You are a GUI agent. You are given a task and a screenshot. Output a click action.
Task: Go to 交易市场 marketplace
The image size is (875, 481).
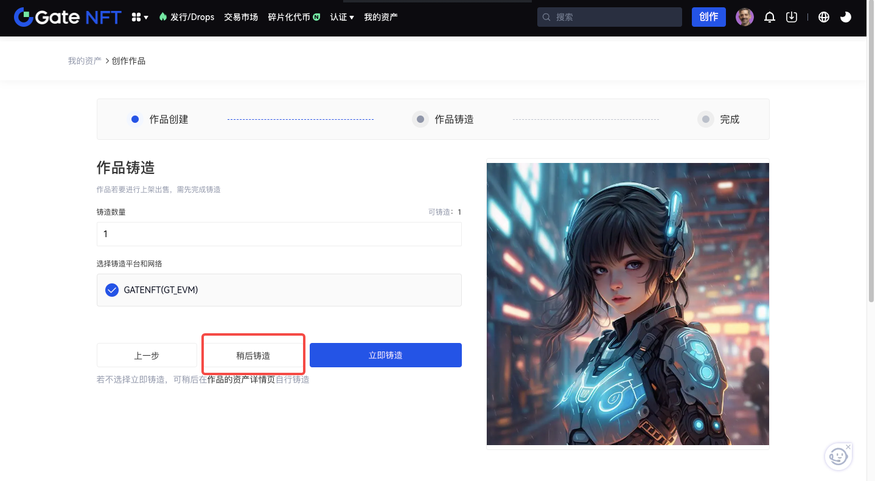(x=241, y=17)
